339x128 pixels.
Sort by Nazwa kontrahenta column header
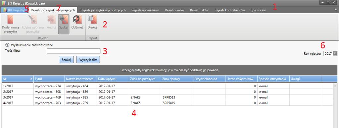point(81,79)
